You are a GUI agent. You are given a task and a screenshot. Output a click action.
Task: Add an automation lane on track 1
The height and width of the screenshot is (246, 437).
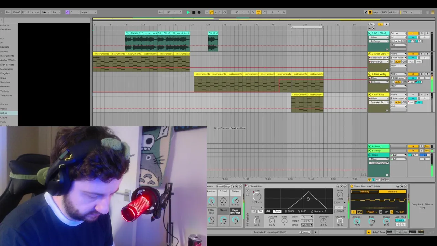coord(387,49)
